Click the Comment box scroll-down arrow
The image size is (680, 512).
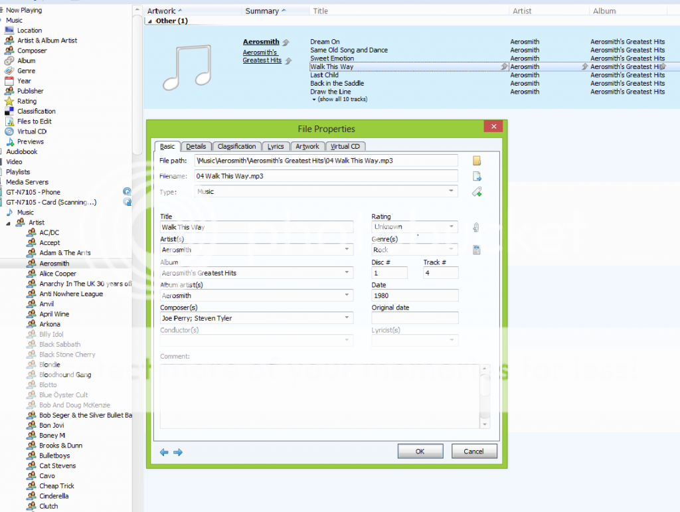coord(485,424)
